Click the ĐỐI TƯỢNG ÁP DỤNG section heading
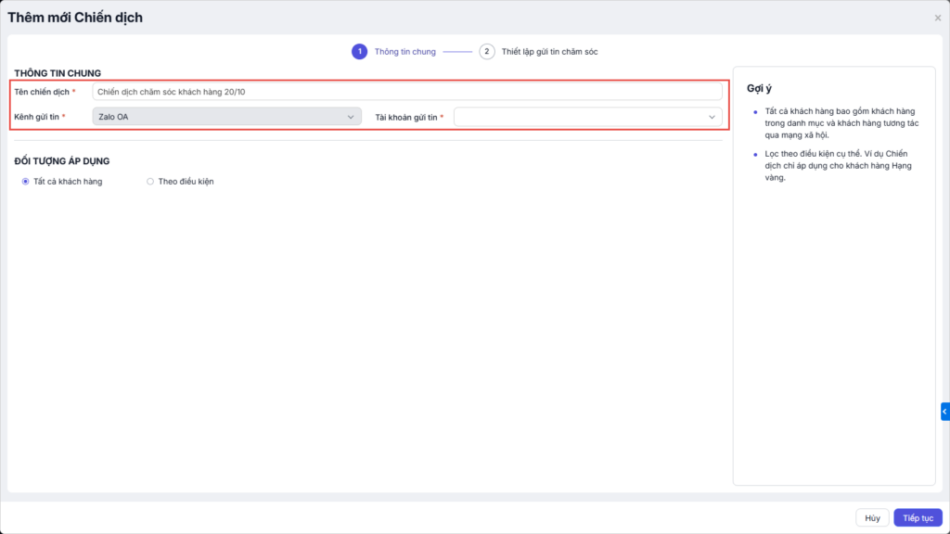 [62, 161]
